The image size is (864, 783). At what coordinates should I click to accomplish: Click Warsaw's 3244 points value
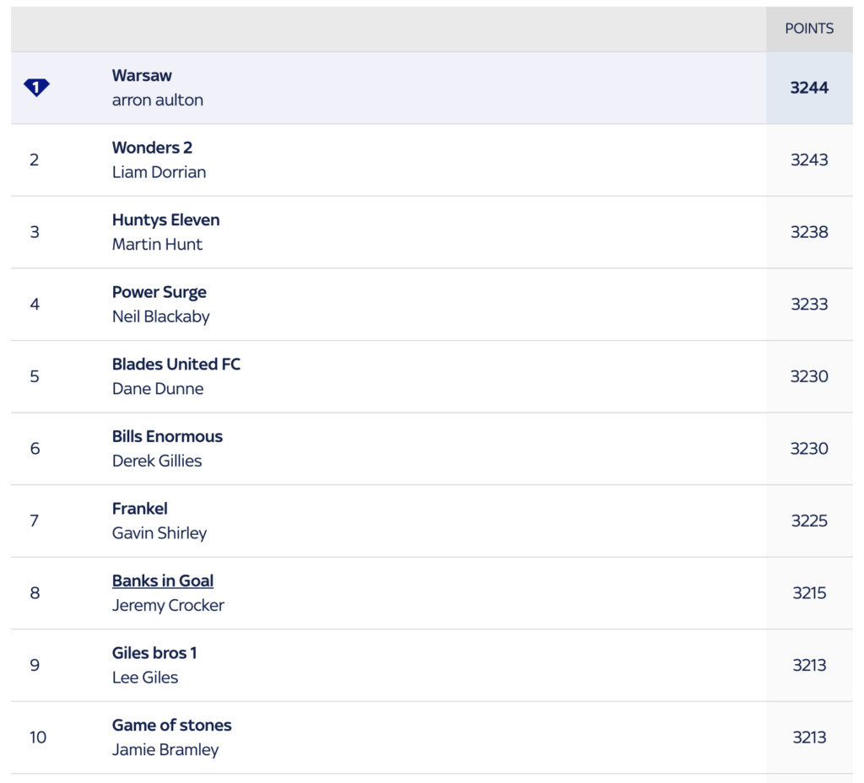tap(809, 88)
